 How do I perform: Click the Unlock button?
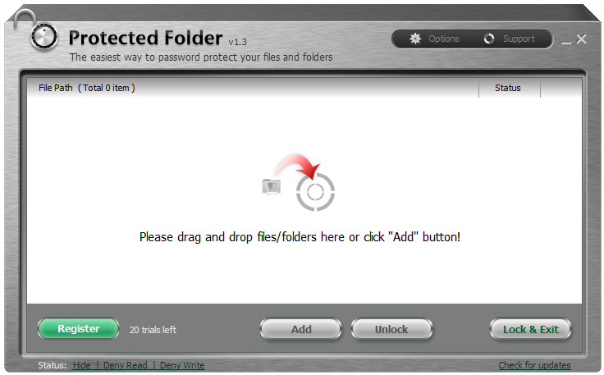coord(391,329)
